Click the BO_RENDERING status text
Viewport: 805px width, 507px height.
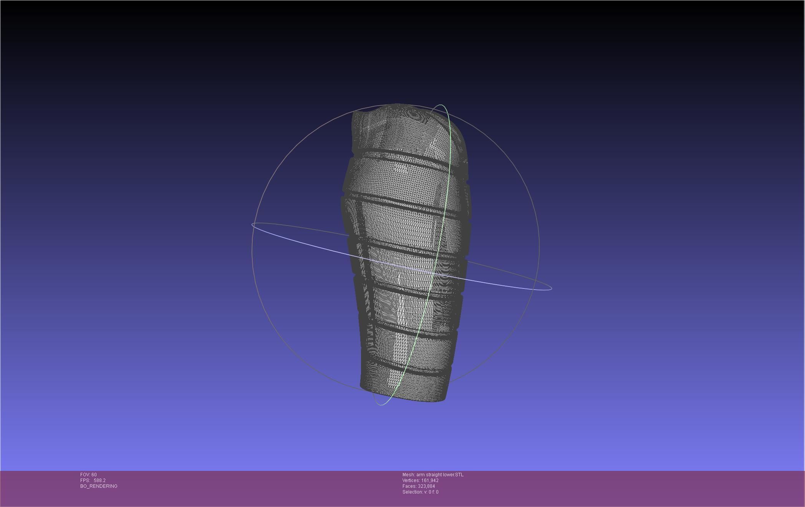[99, 486]
